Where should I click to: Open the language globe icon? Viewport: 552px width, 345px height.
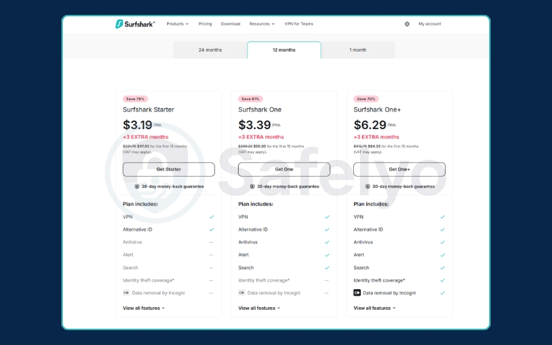pos(407,24)
